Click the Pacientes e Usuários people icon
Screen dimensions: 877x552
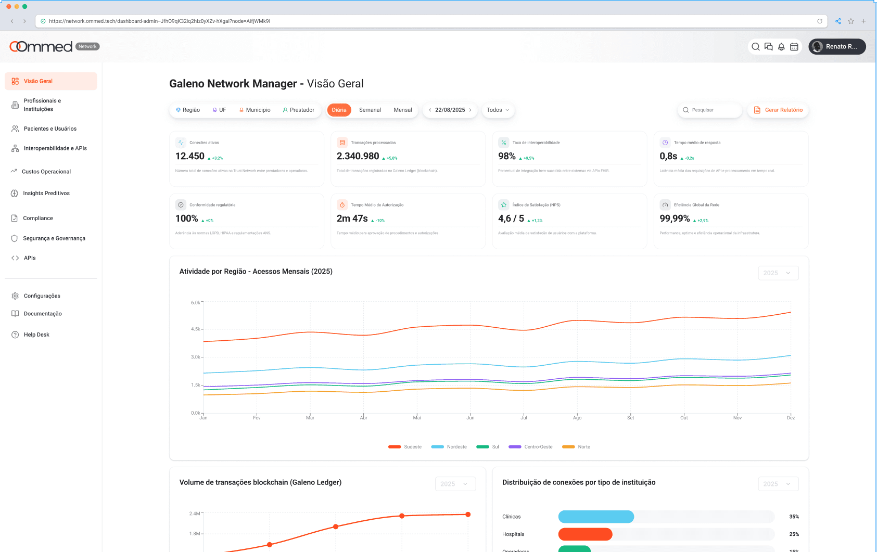tap(15, 129)
